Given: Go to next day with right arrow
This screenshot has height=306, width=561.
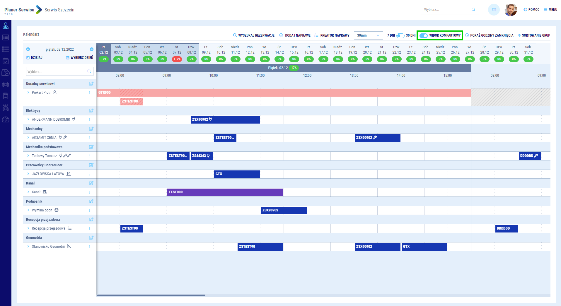Looking at the screenshot, I should 91,49.
